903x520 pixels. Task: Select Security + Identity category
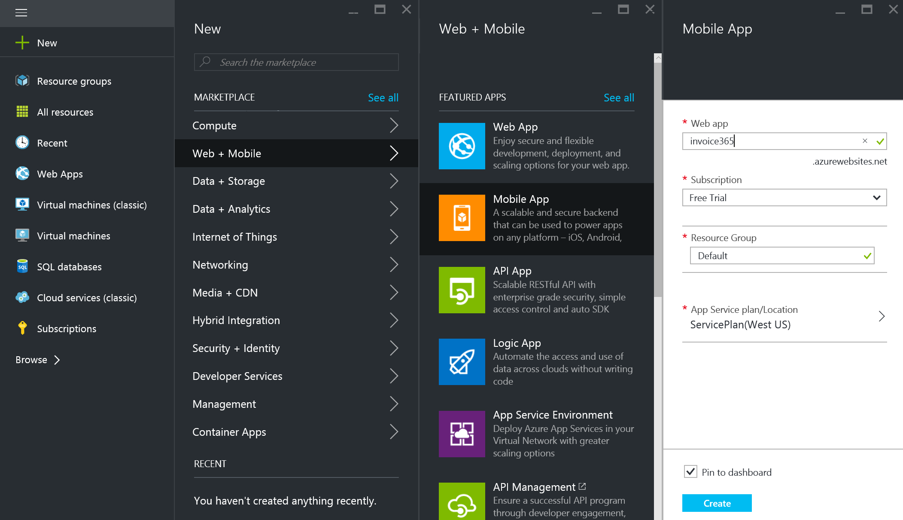coord(296,348)
